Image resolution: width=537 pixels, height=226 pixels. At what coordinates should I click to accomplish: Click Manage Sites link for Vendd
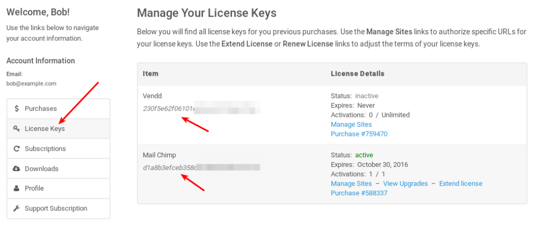[x=351, y=125]
